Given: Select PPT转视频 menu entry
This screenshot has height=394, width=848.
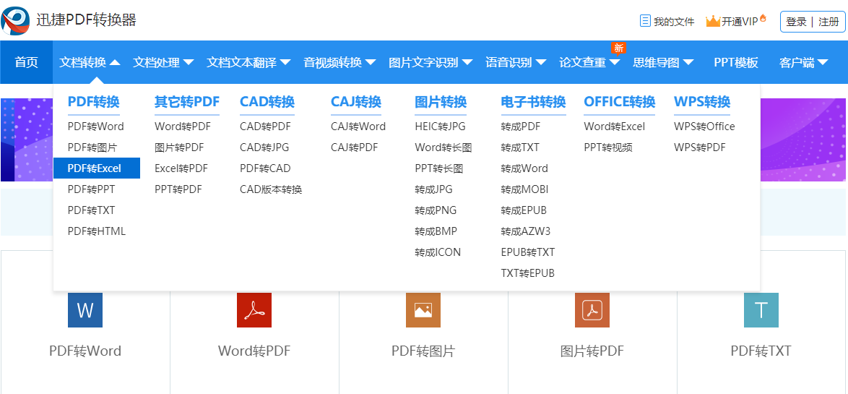Looking at the screenshot, I should pyautogui.click(x=608, y=147).
